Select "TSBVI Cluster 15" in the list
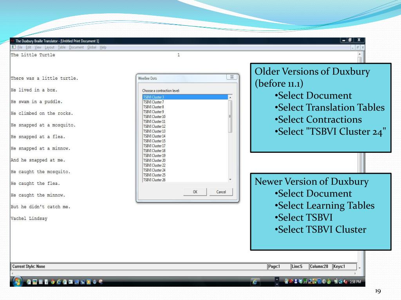The image size is (401, 300). 185,141
